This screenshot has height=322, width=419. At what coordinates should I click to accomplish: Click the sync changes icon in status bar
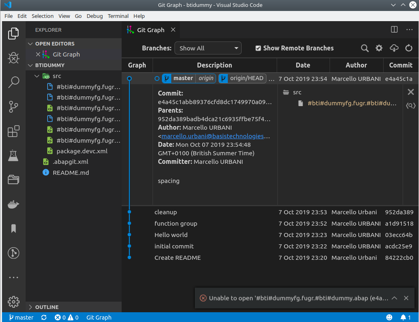[44, 318]
